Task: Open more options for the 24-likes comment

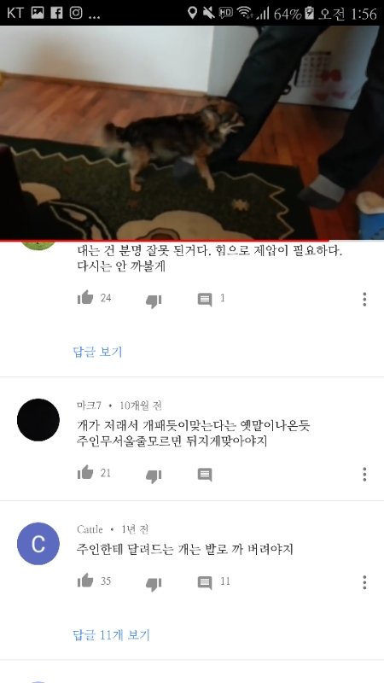Action: pyautogui.click(x=364, y=300)
